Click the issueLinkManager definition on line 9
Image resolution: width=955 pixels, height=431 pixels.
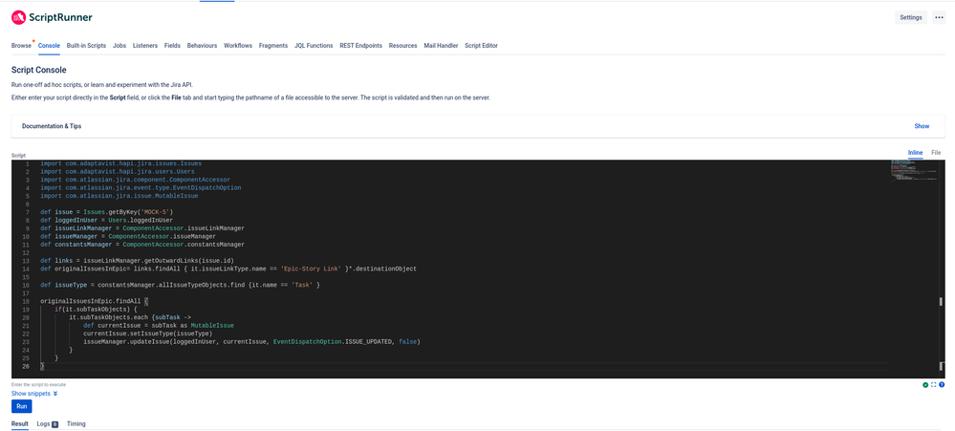142,228
